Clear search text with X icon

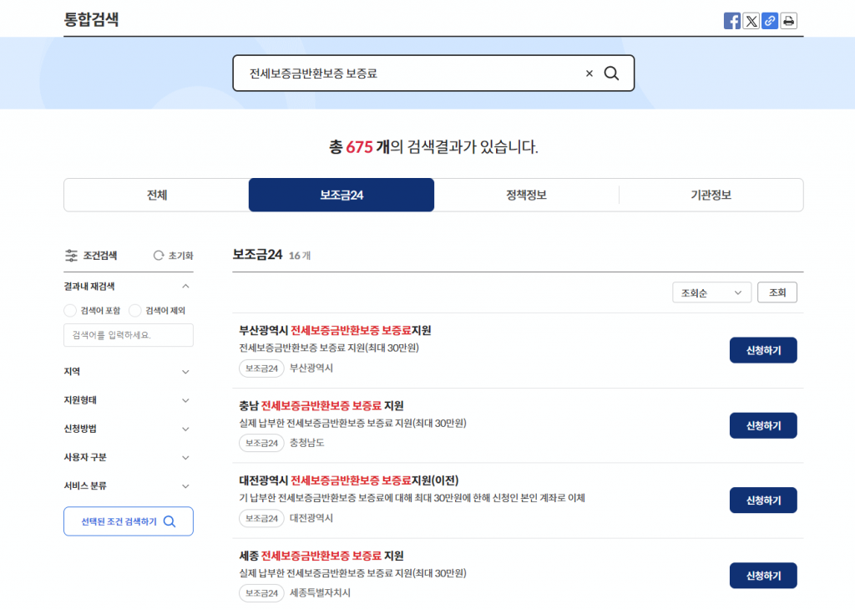click(589, 74)
